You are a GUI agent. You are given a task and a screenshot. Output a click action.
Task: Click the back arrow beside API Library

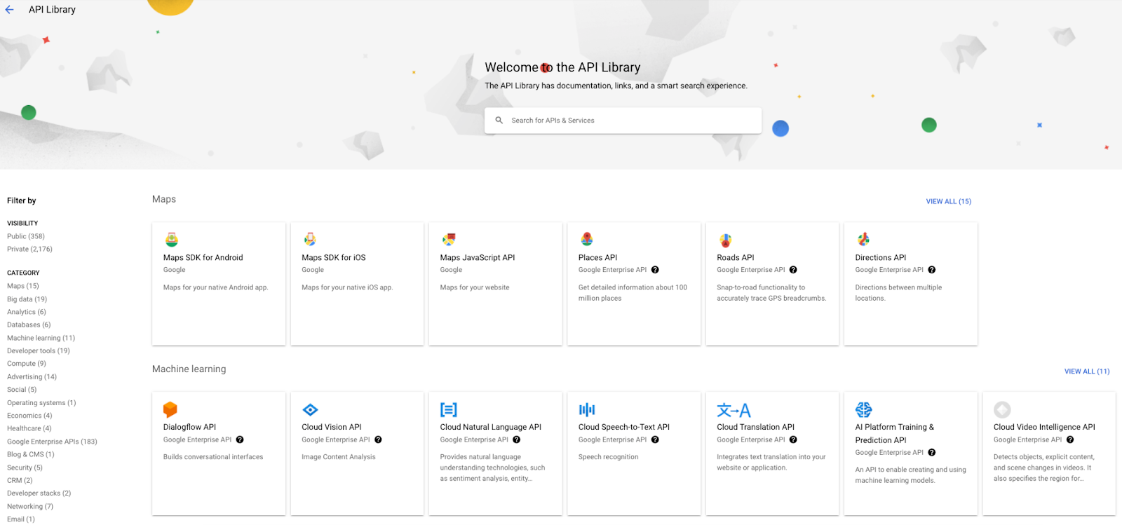pos(10,10)
